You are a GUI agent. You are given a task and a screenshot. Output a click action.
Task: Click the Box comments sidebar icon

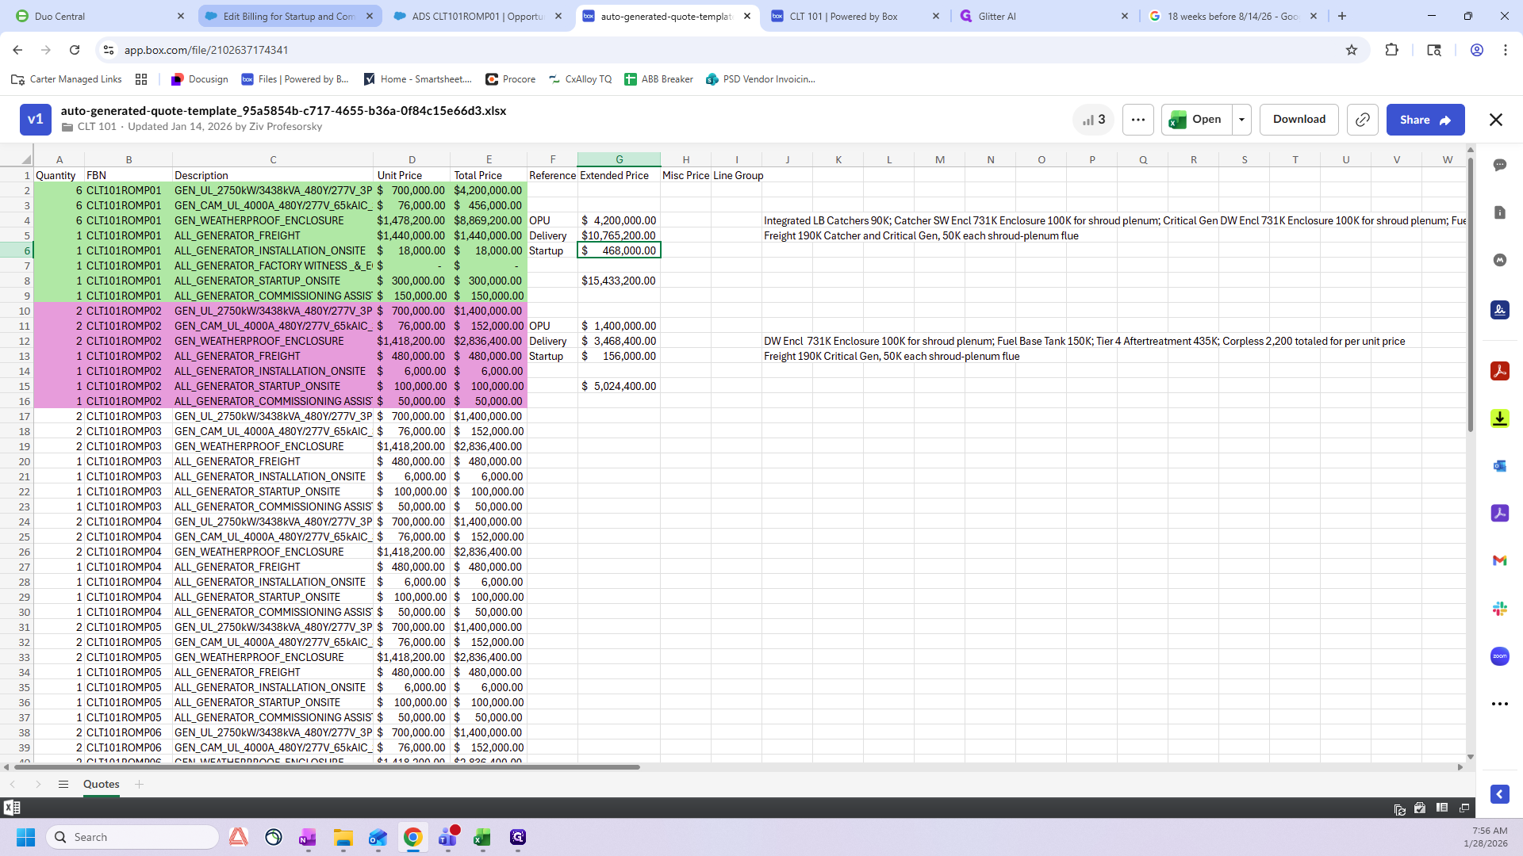tap(1499, 165)
